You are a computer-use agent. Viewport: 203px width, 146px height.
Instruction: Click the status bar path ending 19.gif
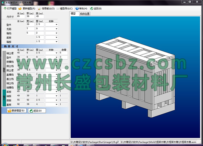click(95, 142)
